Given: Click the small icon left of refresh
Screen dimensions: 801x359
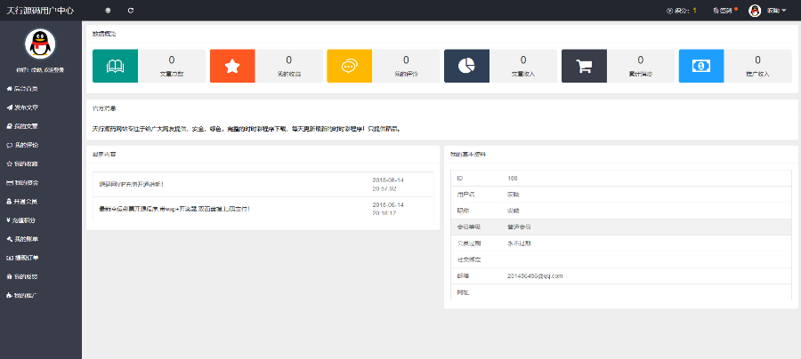Looking at the screenshot, I should click(109, 11).
